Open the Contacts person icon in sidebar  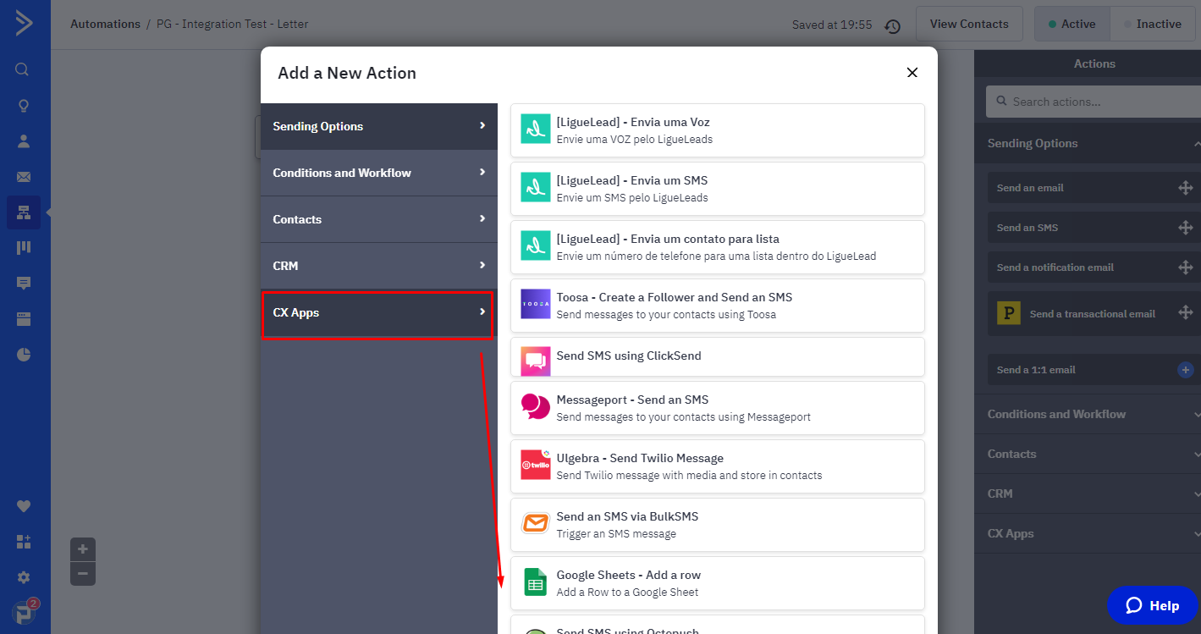pyautogui.click(x=23, y=141)
